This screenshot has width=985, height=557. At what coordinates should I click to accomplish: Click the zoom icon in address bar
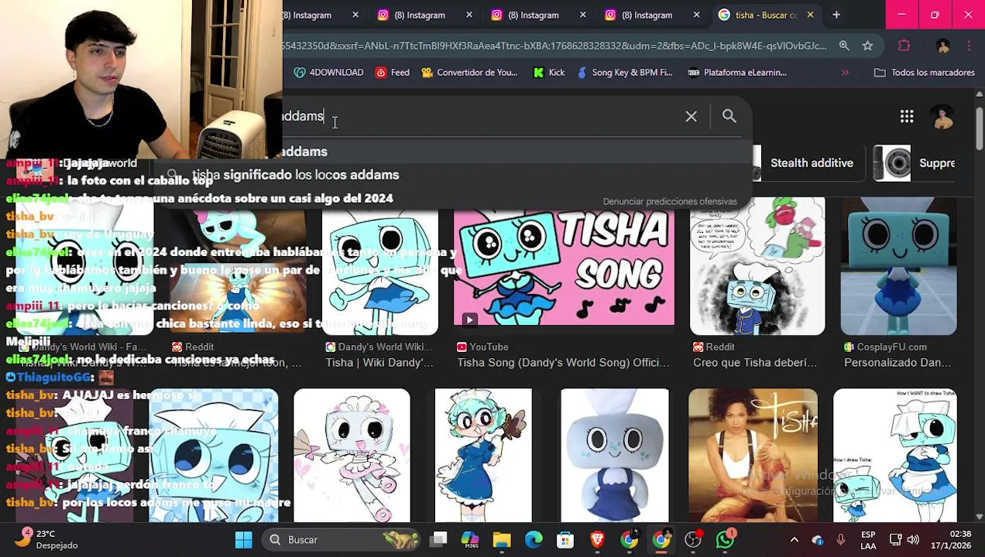click(844, 46)
